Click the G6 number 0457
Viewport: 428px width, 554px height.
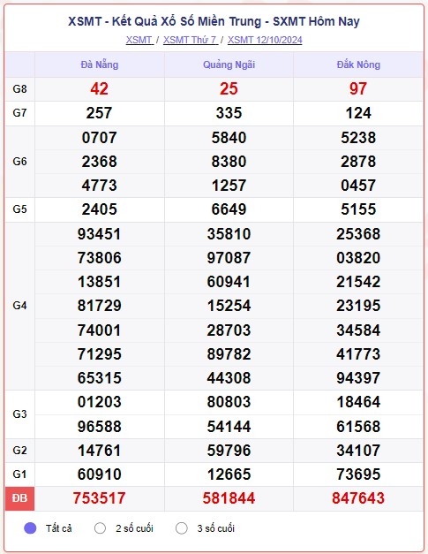[x=358, y=186]
